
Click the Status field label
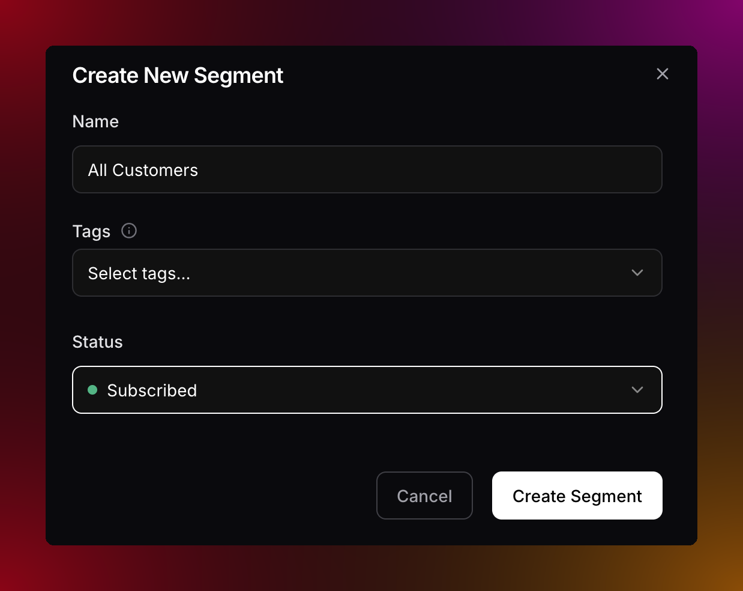pos(97,342)
